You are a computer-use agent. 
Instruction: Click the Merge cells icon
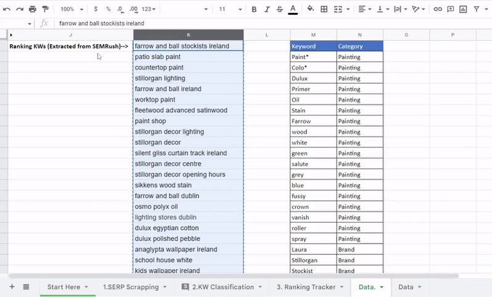338,9
